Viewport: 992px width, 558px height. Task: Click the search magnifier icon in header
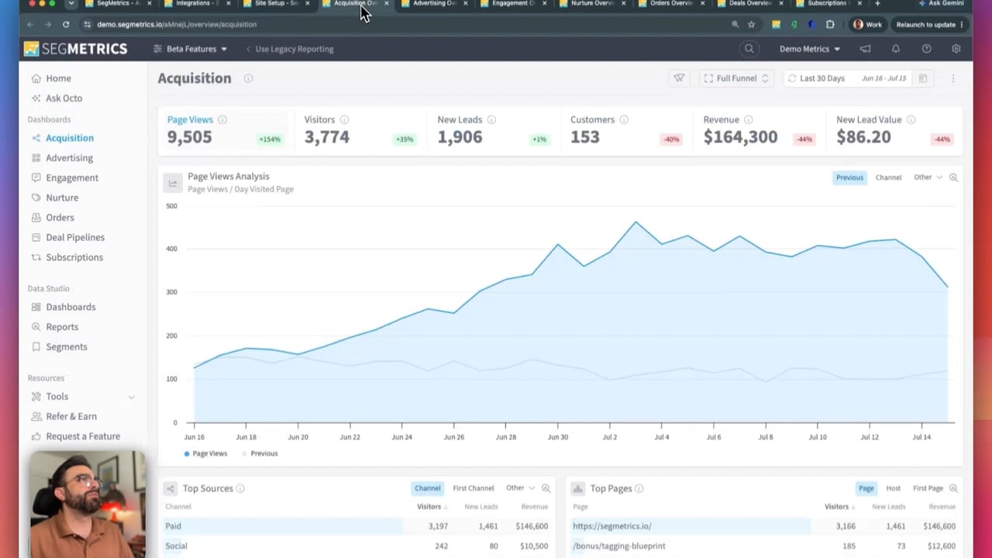coord(749,49)
